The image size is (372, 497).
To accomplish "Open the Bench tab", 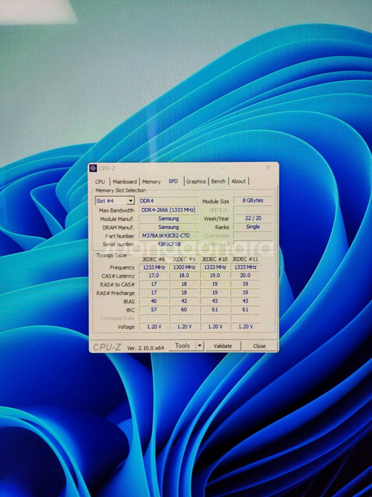I will pyautogui.click(x=218, y=181).
